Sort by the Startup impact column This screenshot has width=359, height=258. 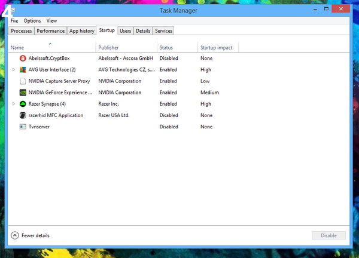(x=216, y=48)
